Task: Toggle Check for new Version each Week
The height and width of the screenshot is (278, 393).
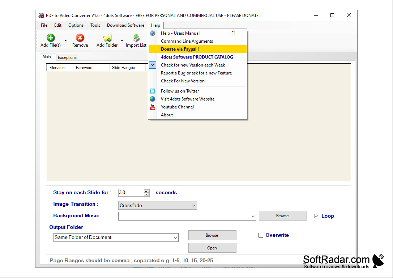Action: pos(197,65)
